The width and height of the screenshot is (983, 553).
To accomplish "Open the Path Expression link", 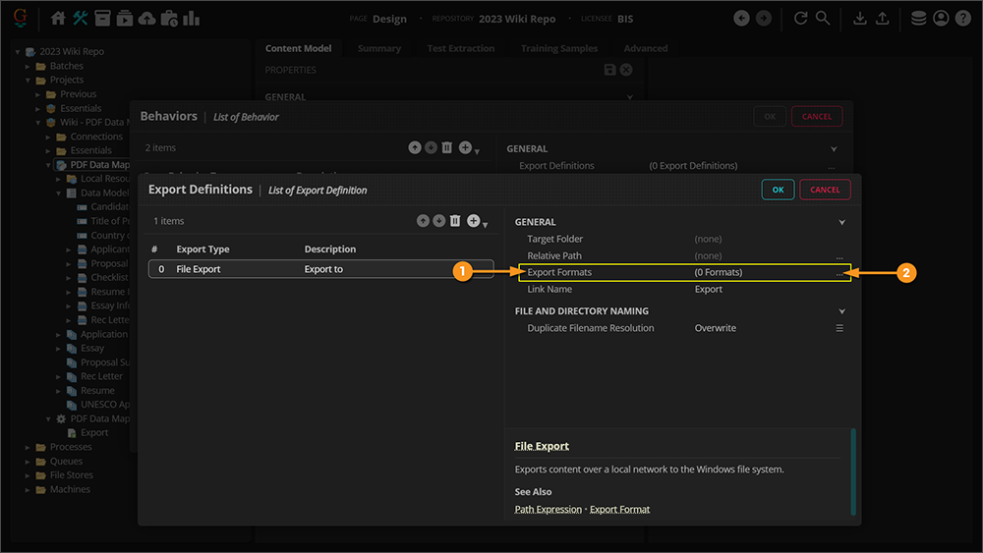I will coord(548,509).
